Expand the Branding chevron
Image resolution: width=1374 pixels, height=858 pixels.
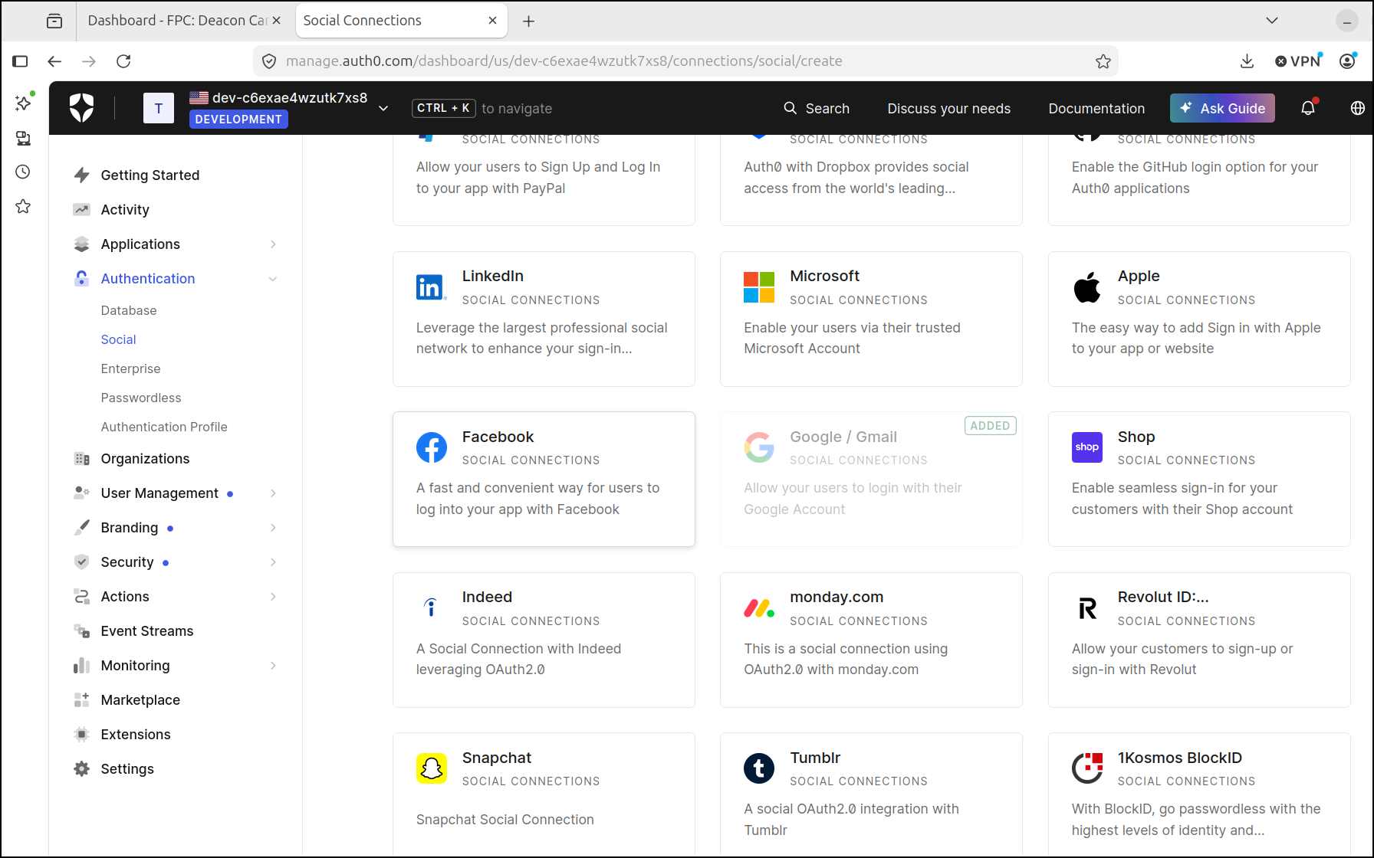(x=273, y=528)
